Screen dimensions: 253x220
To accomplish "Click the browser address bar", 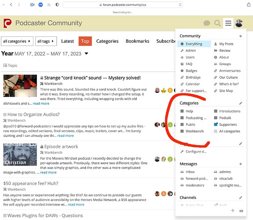I will pyautogui.click(x=123, y=5).
